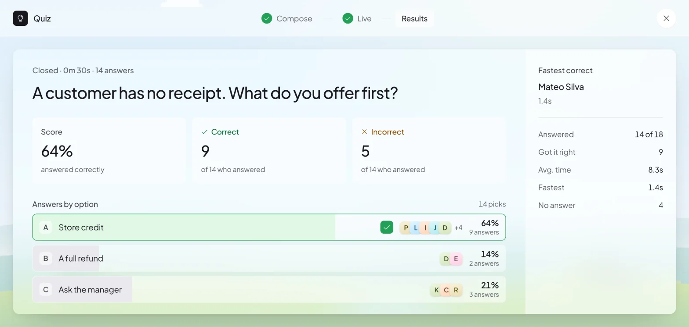Click the letter B option badge
Image resolution: width=689 pixels, height=327 pixels.
[46, 258]
